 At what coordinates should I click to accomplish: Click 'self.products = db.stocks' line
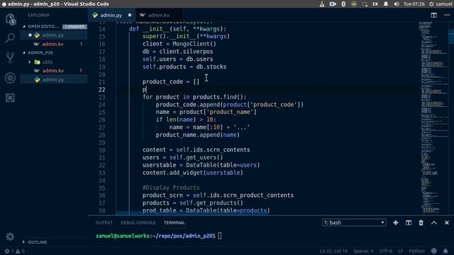[184, 67]
